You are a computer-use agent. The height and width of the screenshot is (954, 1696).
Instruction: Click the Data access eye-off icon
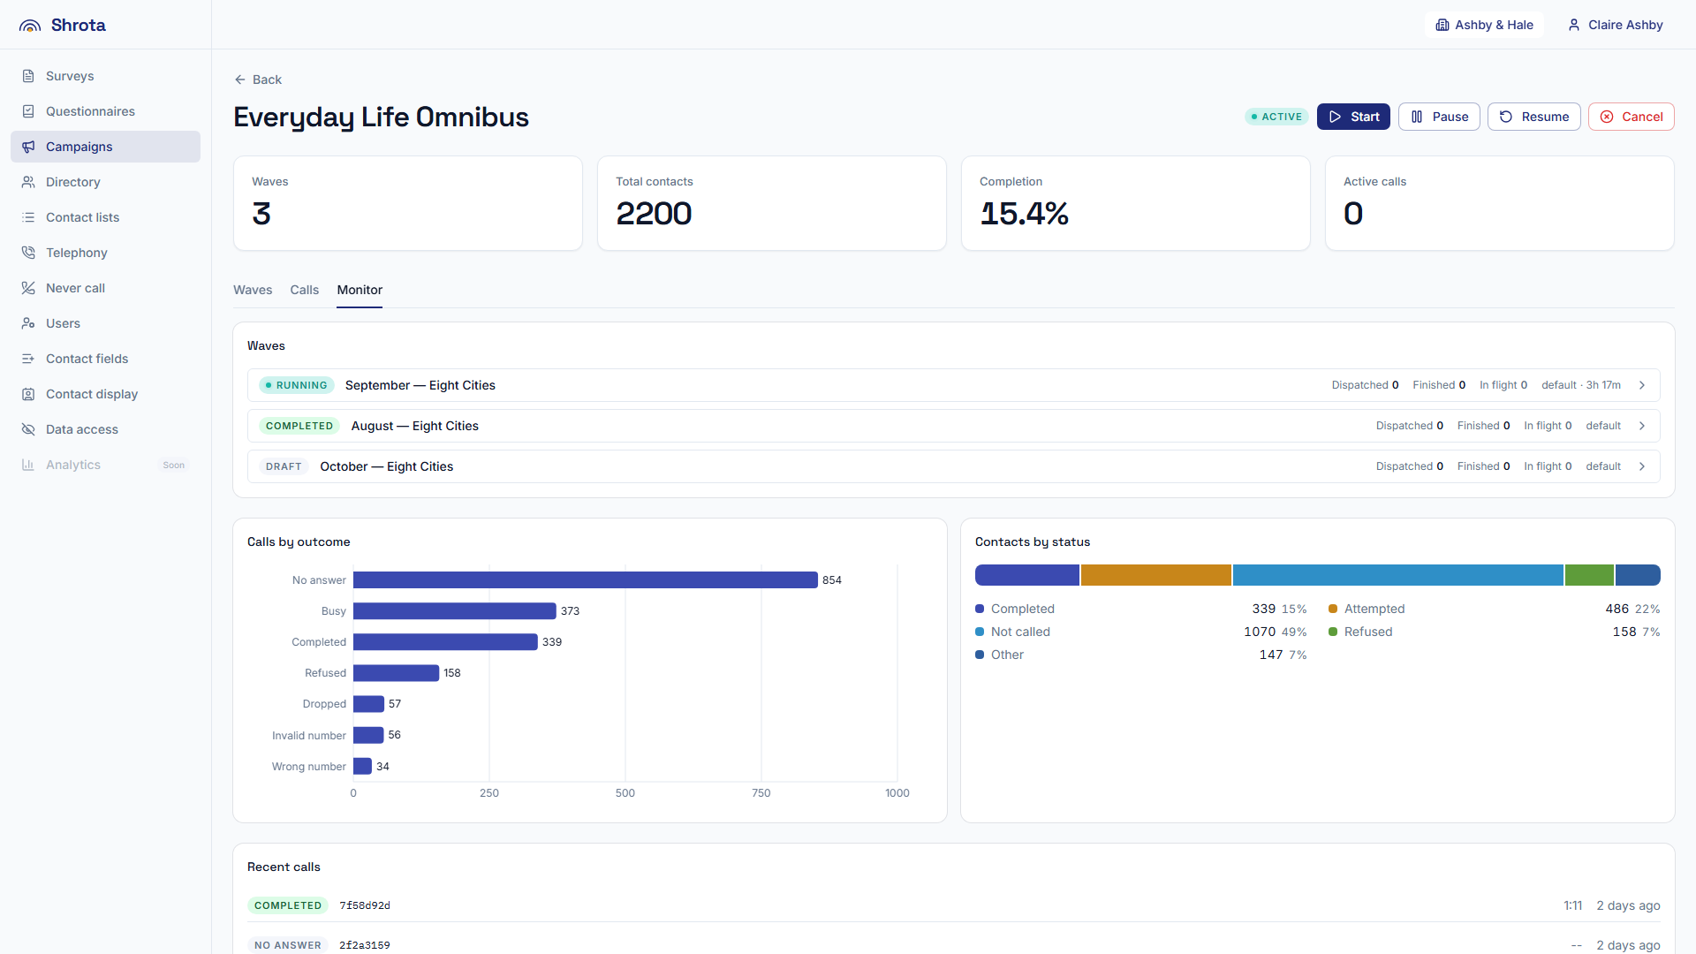[28, 429]
